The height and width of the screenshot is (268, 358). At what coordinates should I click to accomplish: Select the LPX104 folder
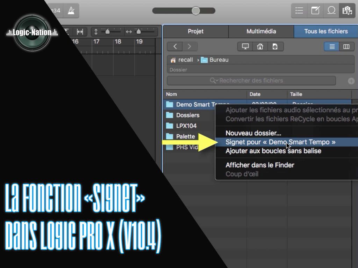[186, 126]
